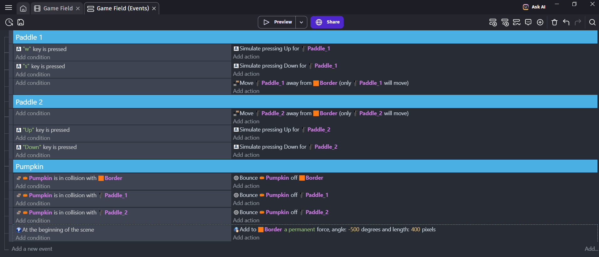Click the circled plus to choose an event type
The width and height of the screenshot is (599, 257).
pos(540,22)
